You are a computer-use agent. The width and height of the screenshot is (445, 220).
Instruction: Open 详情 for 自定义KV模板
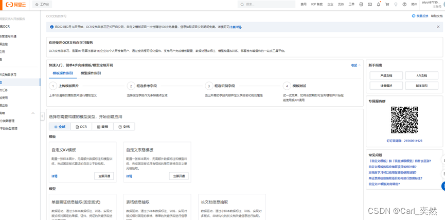coord(54,176)
